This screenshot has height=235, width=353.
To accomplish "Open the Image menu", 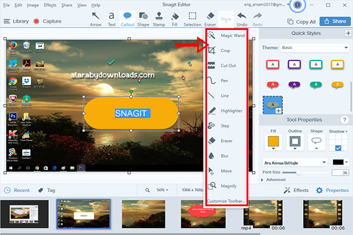I will click(x=33, y=5).
